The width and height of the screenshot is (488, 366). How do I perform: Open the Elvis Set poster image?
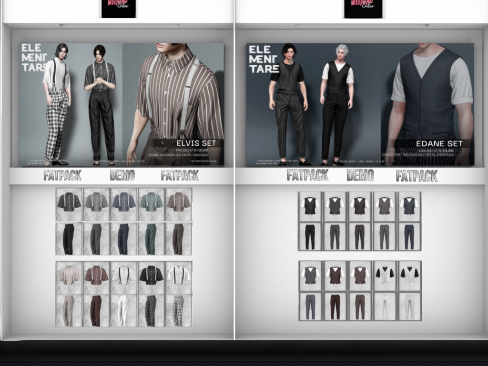[x=122, y=105]
